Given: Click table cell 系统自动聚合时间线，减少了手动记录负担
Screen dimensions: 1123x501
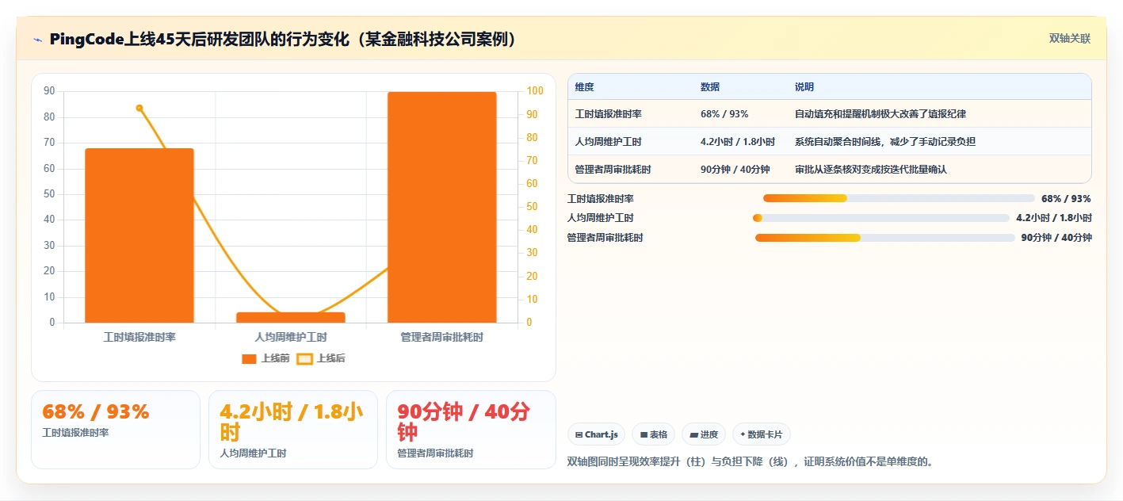Looking at the screenshot, I should tap(885, 142).
